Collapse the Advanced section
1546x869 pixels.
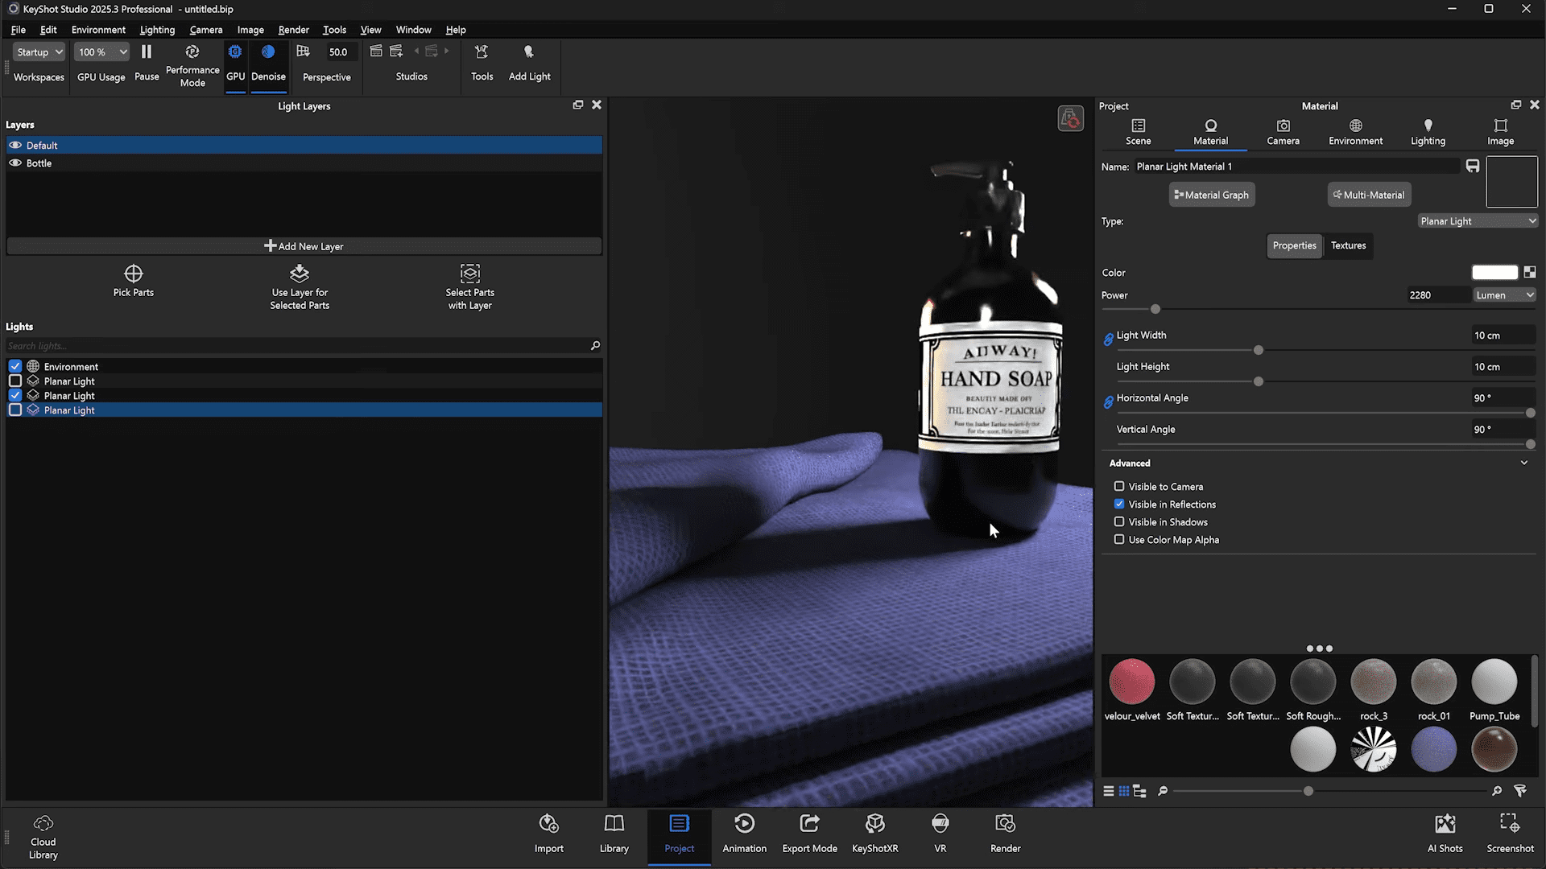pyautogui.click(x=1523, y=463)
